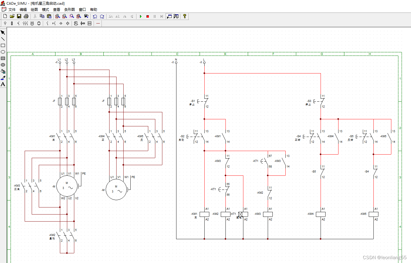Screen dimensions: 411x263
Task: Open an existing file with folder icon
Action: (x=12, y=16)
